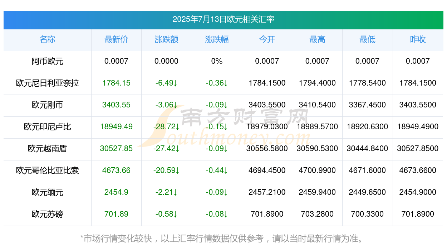The width and height of the screenshot is (447, 250).
Task: Click low value 3367.4500
Action: (x=367, y=105)
